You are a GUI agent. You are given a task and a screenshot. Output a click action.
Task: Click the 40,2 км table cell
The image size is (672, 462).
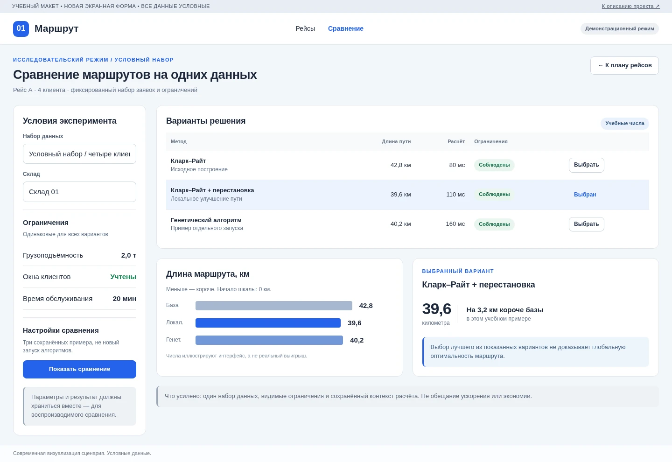[400, 224]
